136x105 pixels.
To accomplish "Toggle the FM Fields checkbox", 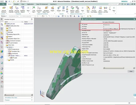I will pyautogui.click(x=7, y=32).
